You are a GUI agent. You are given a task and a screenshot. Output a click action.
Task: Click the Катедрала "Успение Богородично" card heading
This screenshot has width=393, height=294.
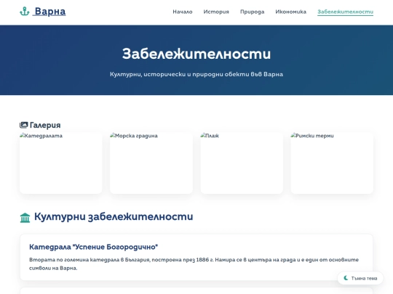click(93, 247)
